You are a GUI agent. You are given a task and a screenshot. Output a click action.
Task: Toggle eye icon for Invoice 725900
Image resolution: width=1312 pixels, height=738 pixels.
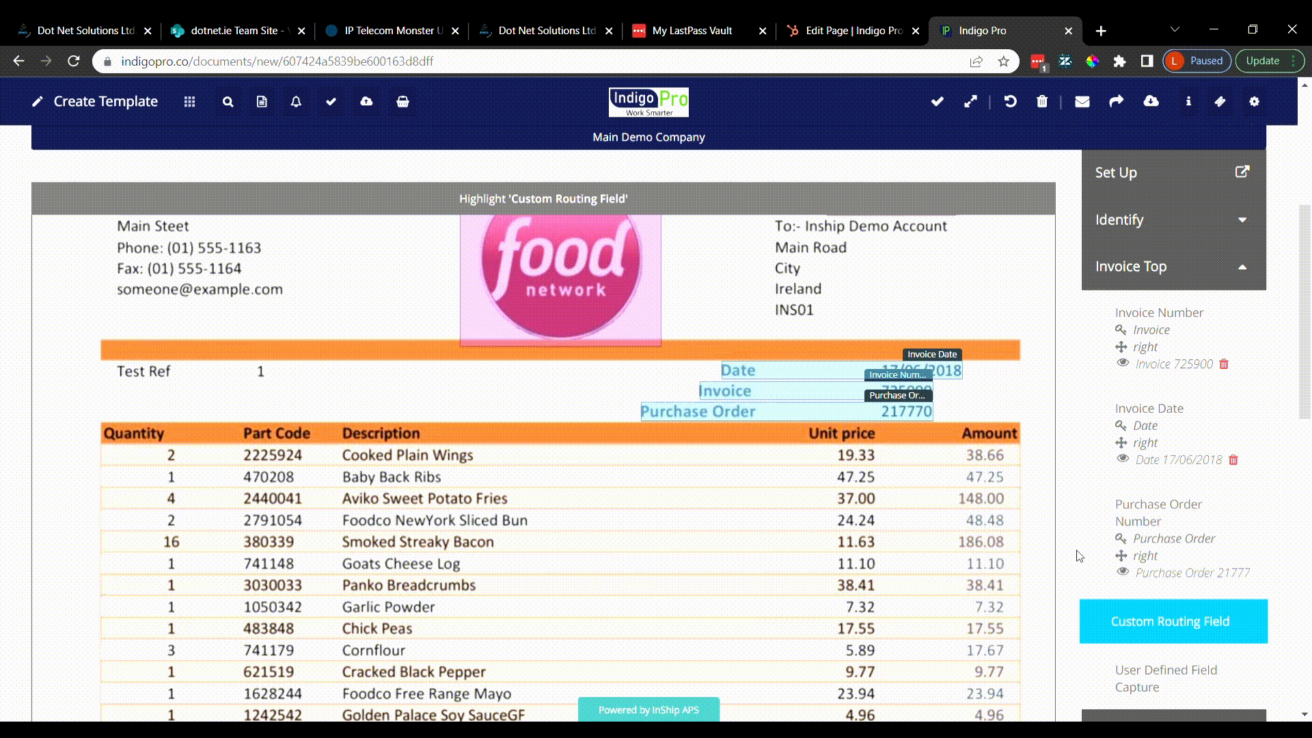1123,363
